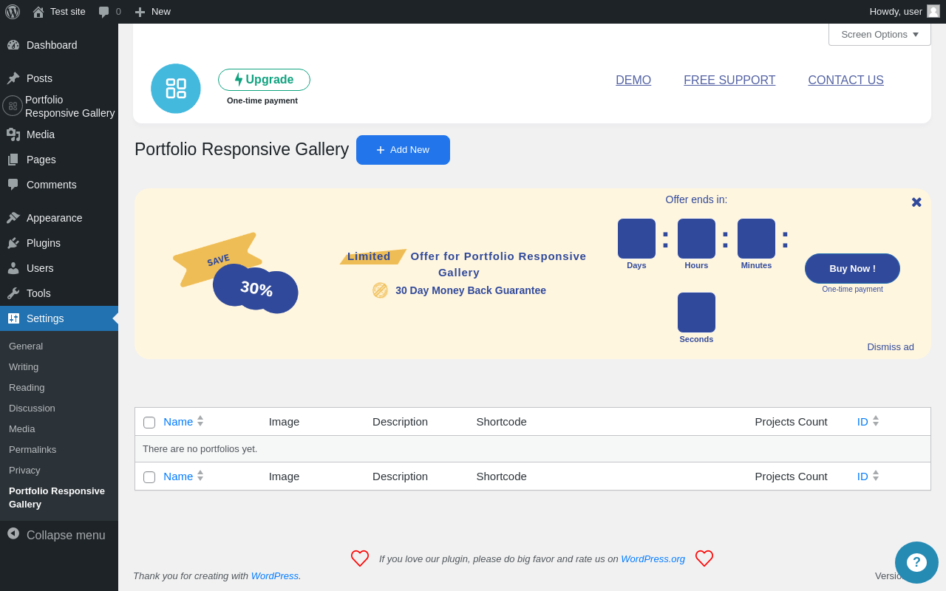The width and height of the screenshot is (946, 591).
Task: Click 'There are no portfolios yet.' row
Action: [533, 449]
